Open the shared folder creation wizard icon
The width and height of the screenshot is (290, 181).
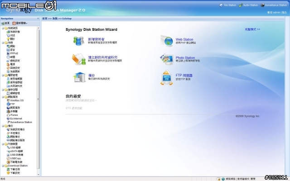(x=79, y=59)
